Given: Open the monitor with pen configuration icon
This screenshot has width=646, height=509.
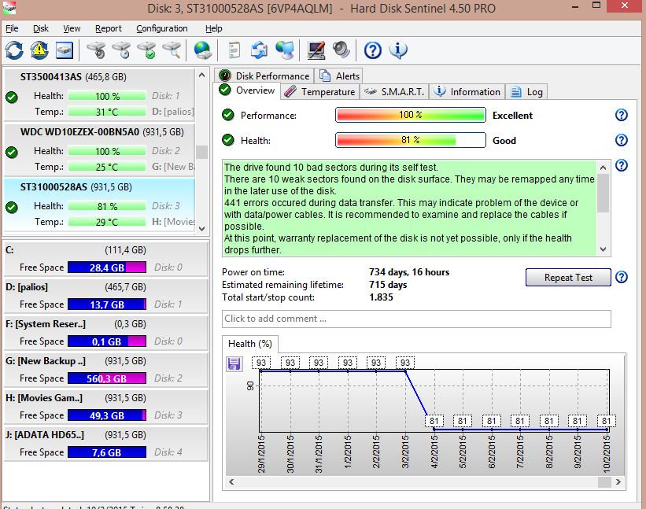Looking at the screenshot, I should (316, 50).
